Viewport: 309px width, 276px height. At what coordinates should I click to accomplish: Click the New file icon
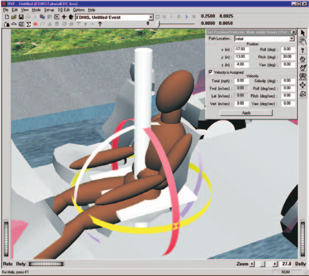point(7,17)
